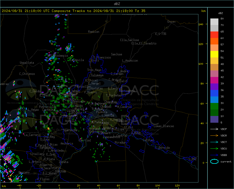
Task: Click the green VBCU arrow legend icon
Action: pos(214,149)
